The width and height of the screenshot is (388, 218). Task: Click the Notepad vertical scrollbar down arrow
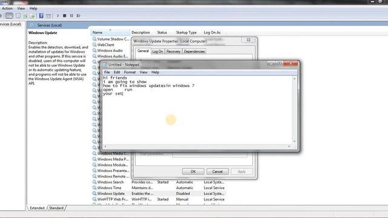point(294,141)
